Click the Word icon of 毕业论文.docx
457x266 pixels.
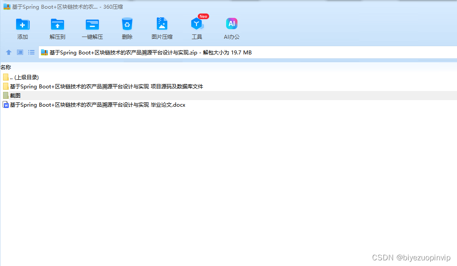(6, 104)
